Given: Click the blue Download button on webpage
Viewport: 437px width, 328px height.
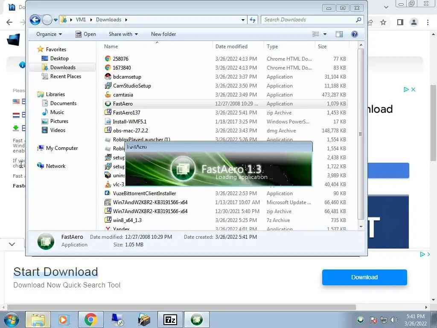Looking at the screenshot, I should coord(364,277).
